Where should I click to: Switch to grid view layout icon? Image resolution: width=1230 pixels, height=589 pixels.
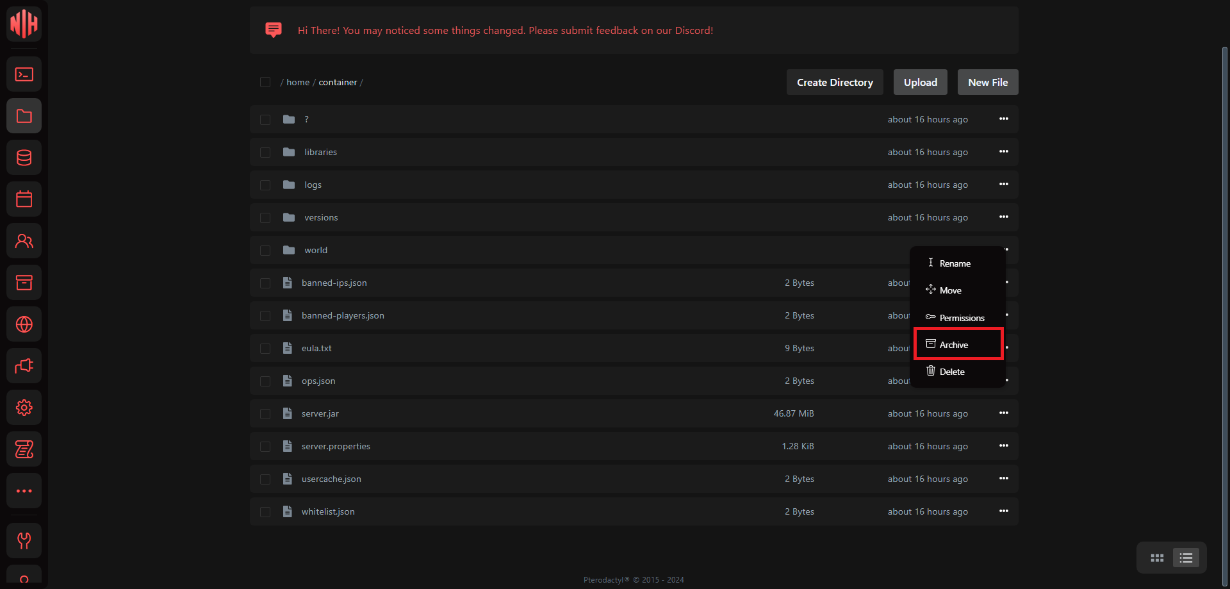click(1157, 558)
